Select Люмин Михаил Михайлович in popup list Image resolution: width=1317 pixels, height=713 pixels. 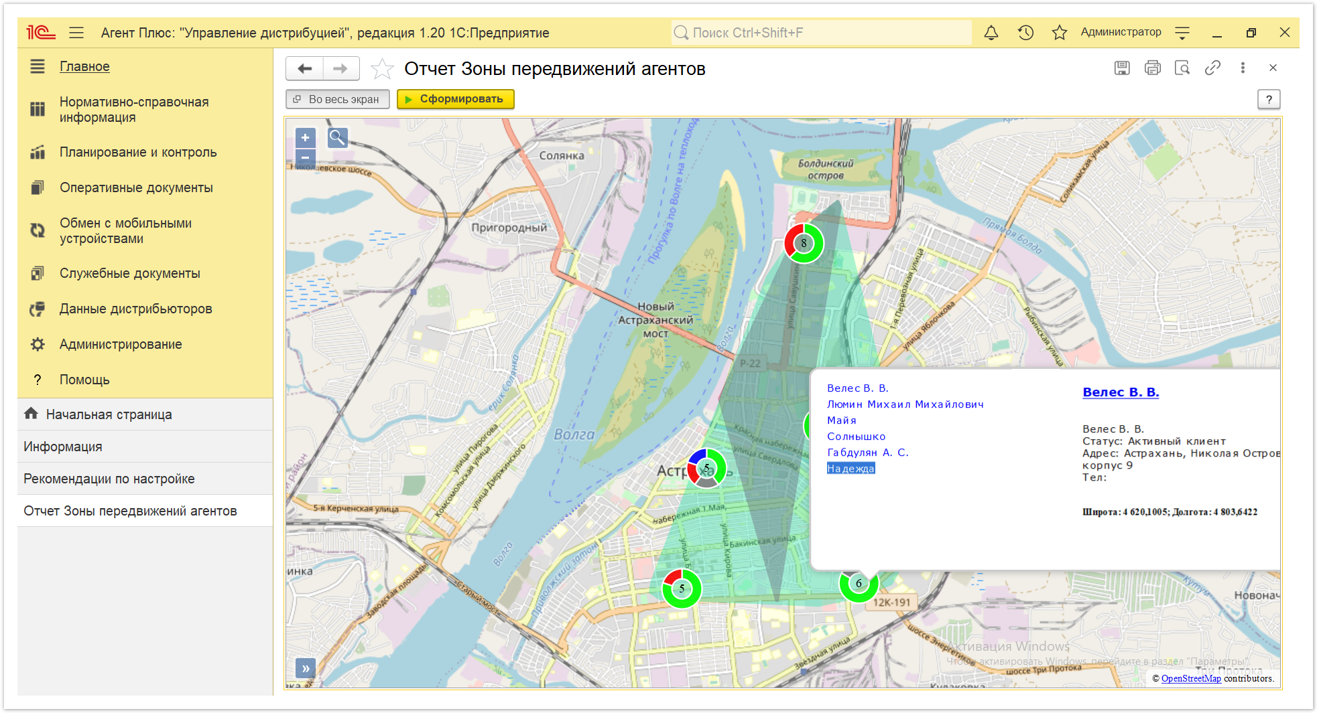pos(905,404)
